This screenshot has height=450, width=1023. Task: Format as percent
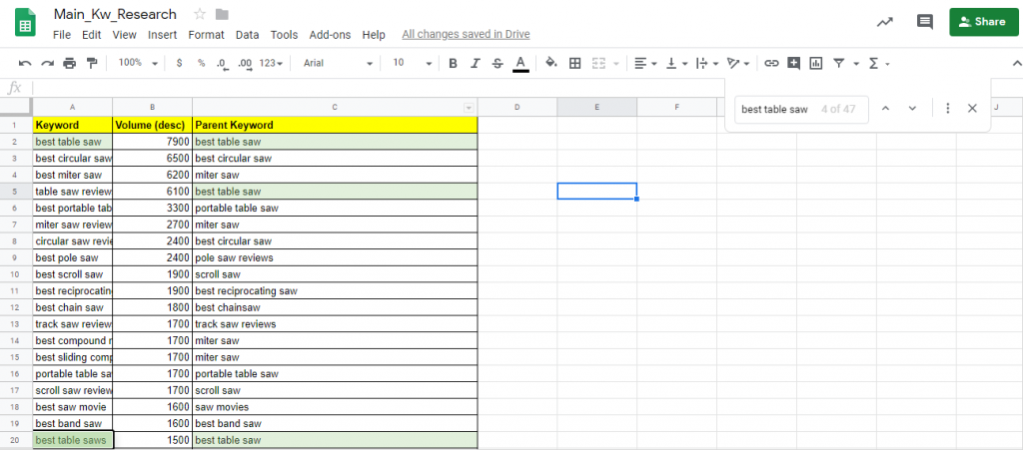pos(202,63)
